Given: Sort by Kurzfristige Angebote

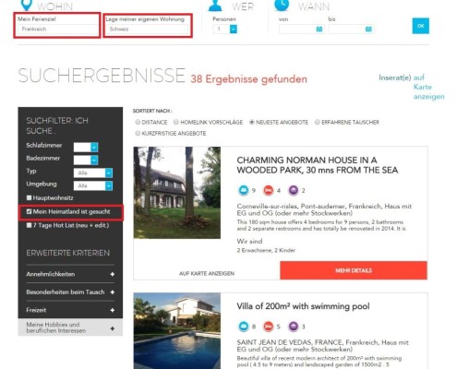Looking at the screenshot, I should pyautogui.click(x=138, y=133).
